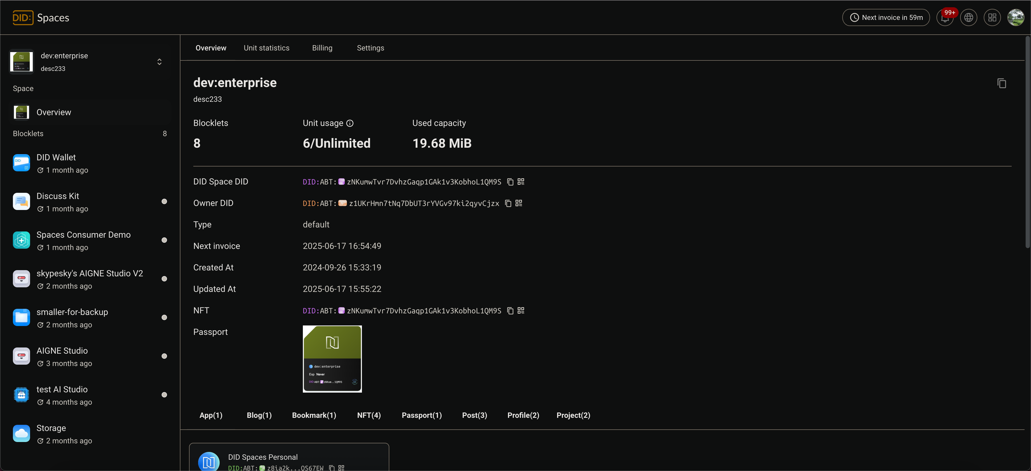Show QR code for NFT DID

521,310
